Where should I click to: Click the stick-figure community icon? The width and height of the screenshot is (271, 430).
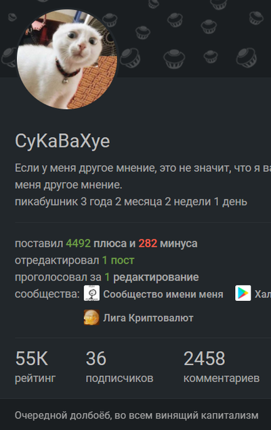tap(91, 293)
